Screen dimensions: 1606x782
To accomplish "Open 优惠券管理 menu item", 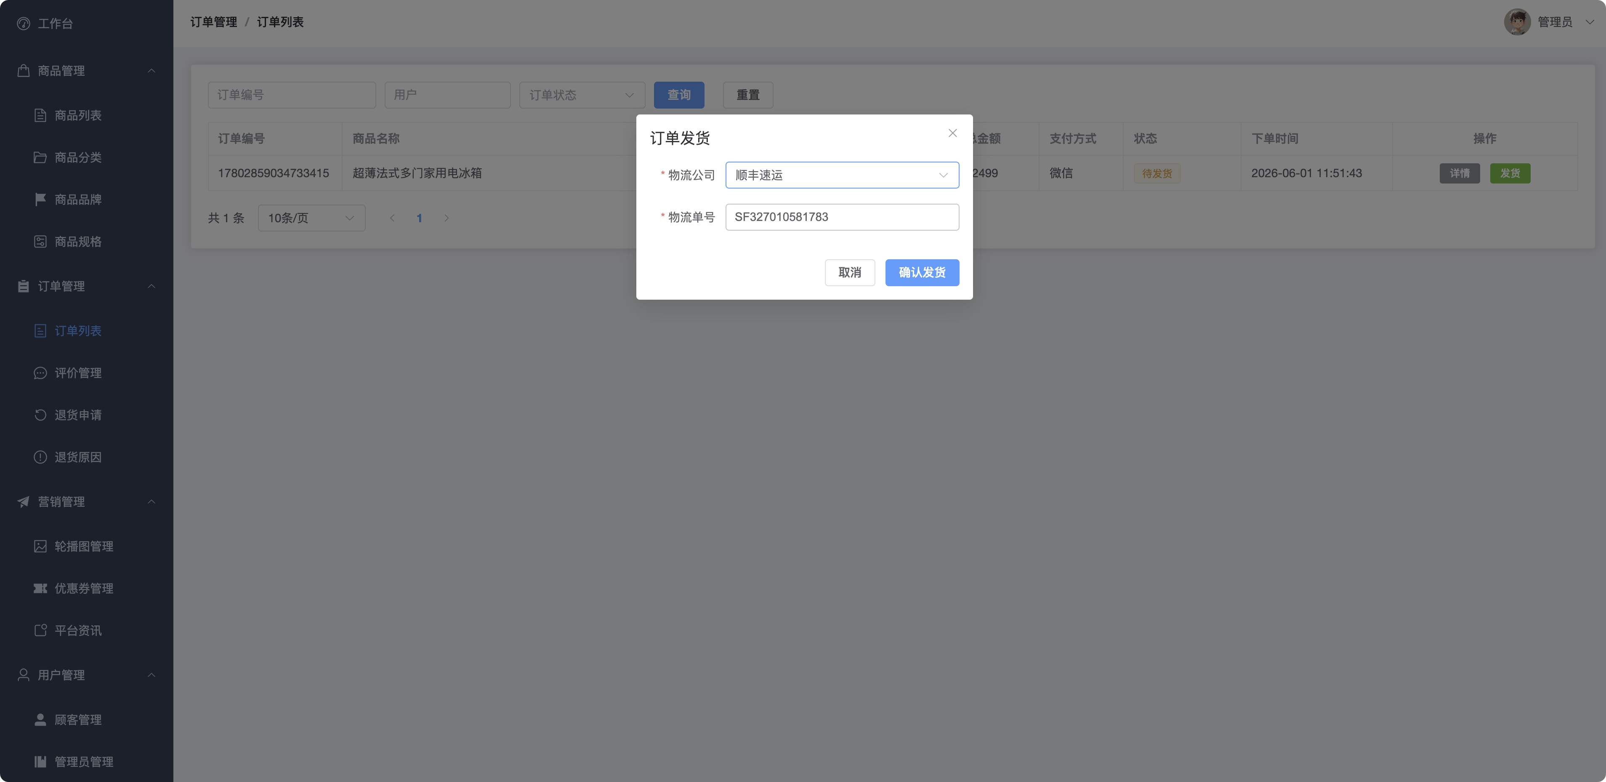I will click(x=87, y=588).
